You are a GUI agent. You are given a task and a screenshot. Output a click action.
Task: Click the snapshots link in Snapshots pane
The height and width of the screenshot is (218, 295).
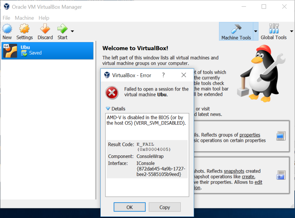click(234, 171)
